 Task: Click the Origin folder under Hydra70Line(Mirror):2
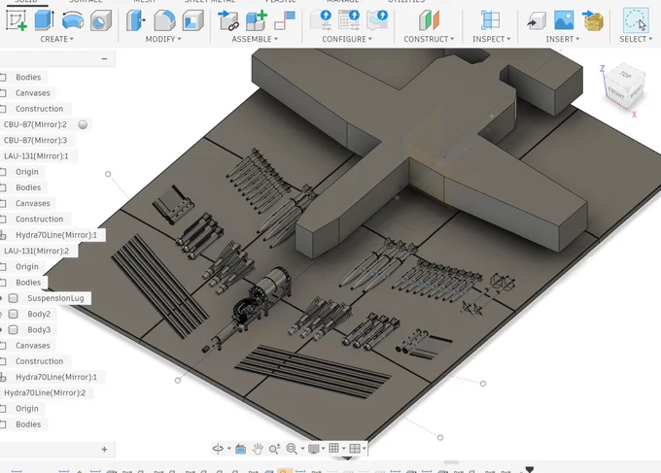coord(26,409)
